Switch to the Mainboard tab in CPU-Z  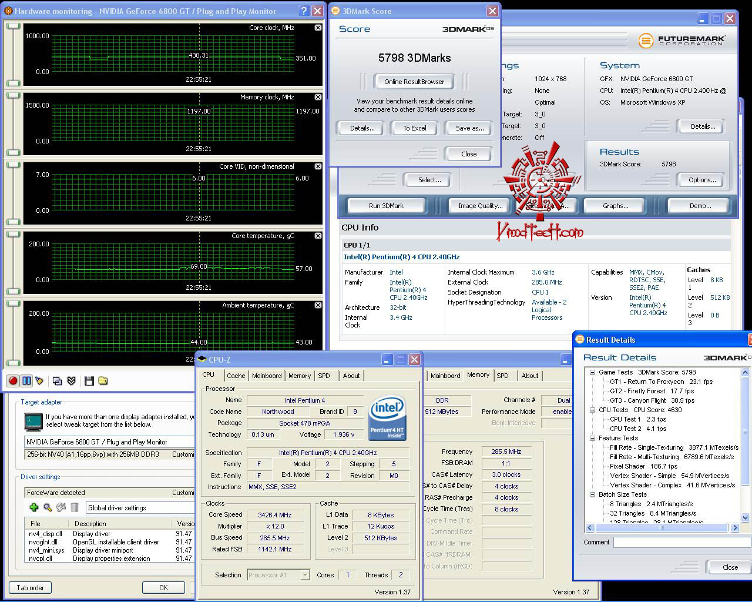267,376
